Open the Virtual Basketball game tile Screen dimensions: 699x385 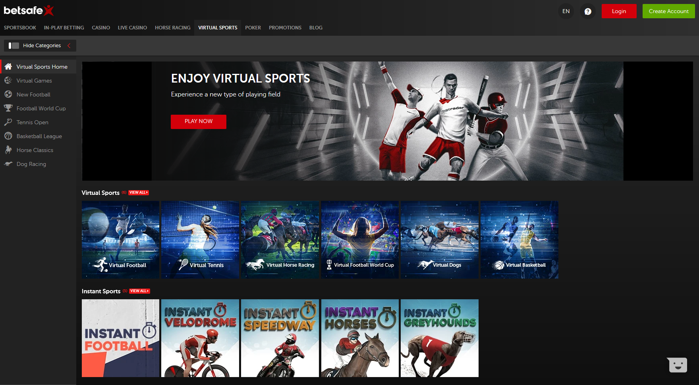click(x=519, y=239)
